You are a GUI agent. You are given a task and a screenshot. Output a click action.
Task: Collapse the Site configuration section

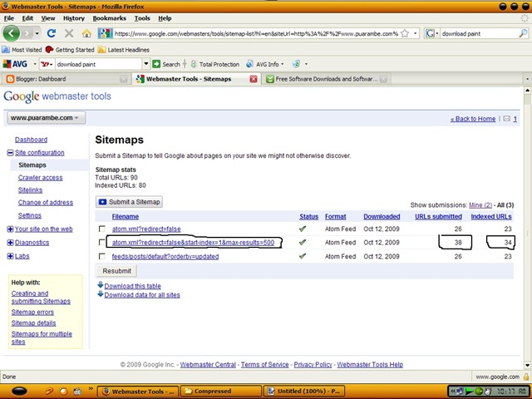(x=10, y=153)
